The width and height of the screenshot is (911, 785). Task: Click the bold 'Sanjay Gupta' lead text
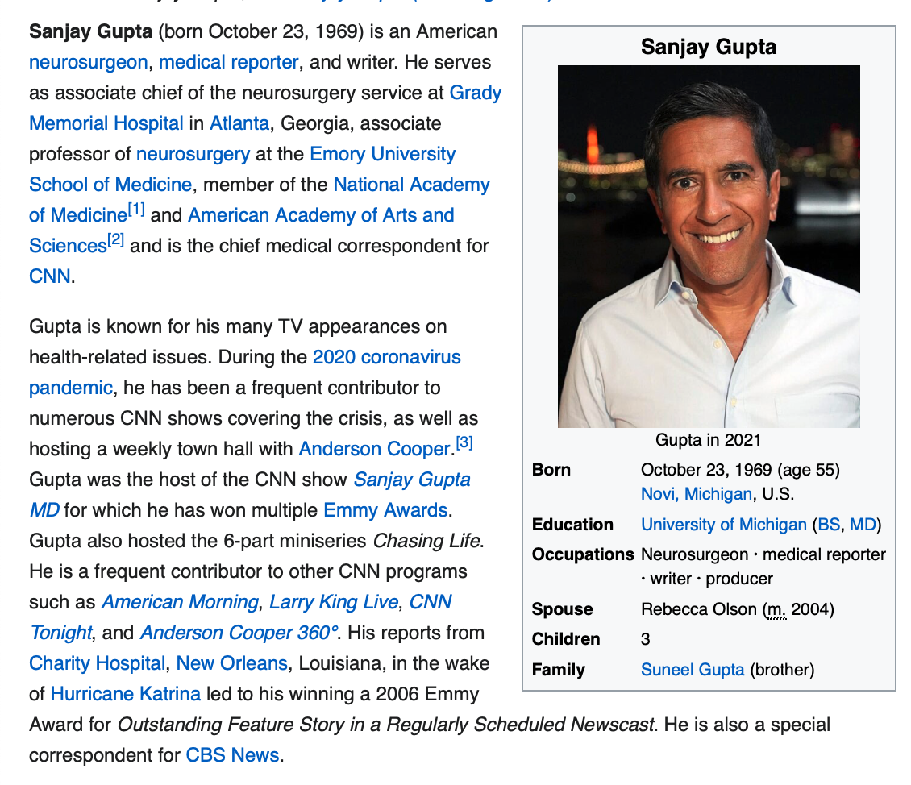(90, 32)
